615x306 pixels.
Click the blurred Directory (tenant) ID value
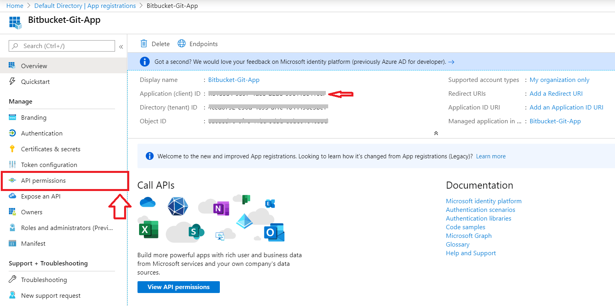(x=268, y=107)
